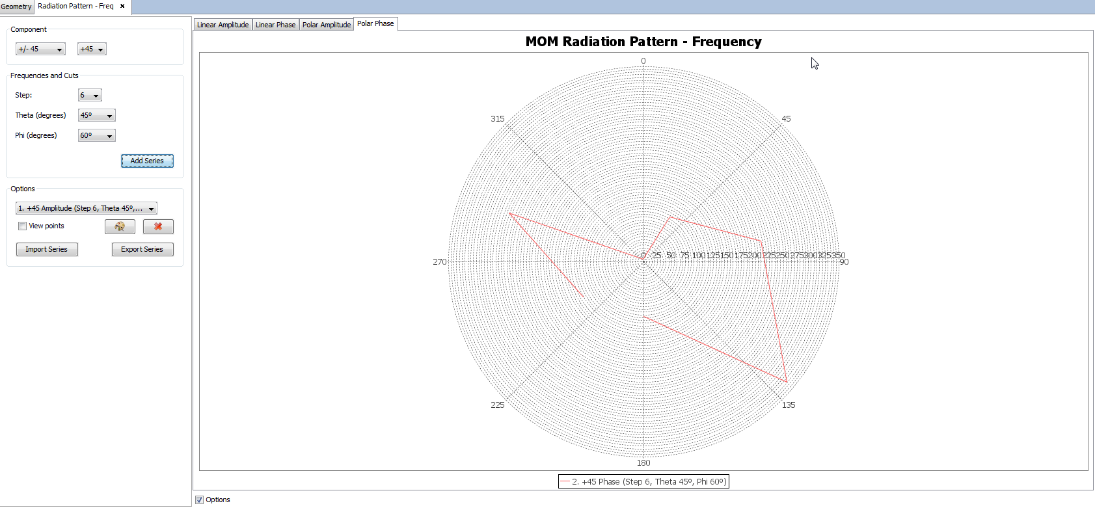Switch to the Linear Amplitude tab
This screenshot has width=1095, height=508.
pyautogui.click(x=223, y=25)
